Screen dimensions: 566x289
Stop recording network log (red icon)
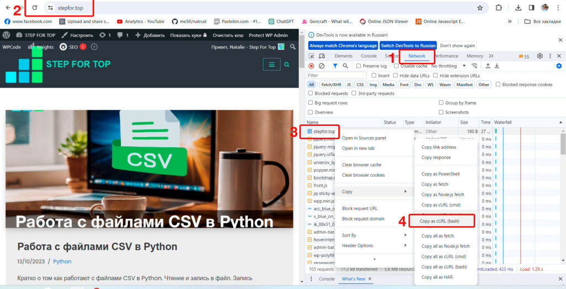click(311, 66)
